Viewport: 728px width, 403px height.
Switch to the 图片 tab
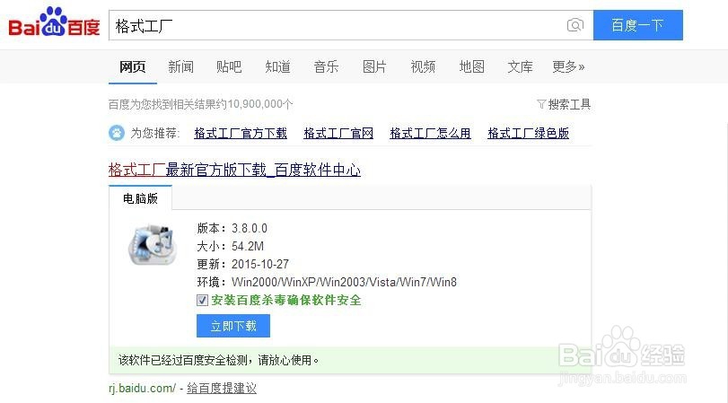(374, 66)
